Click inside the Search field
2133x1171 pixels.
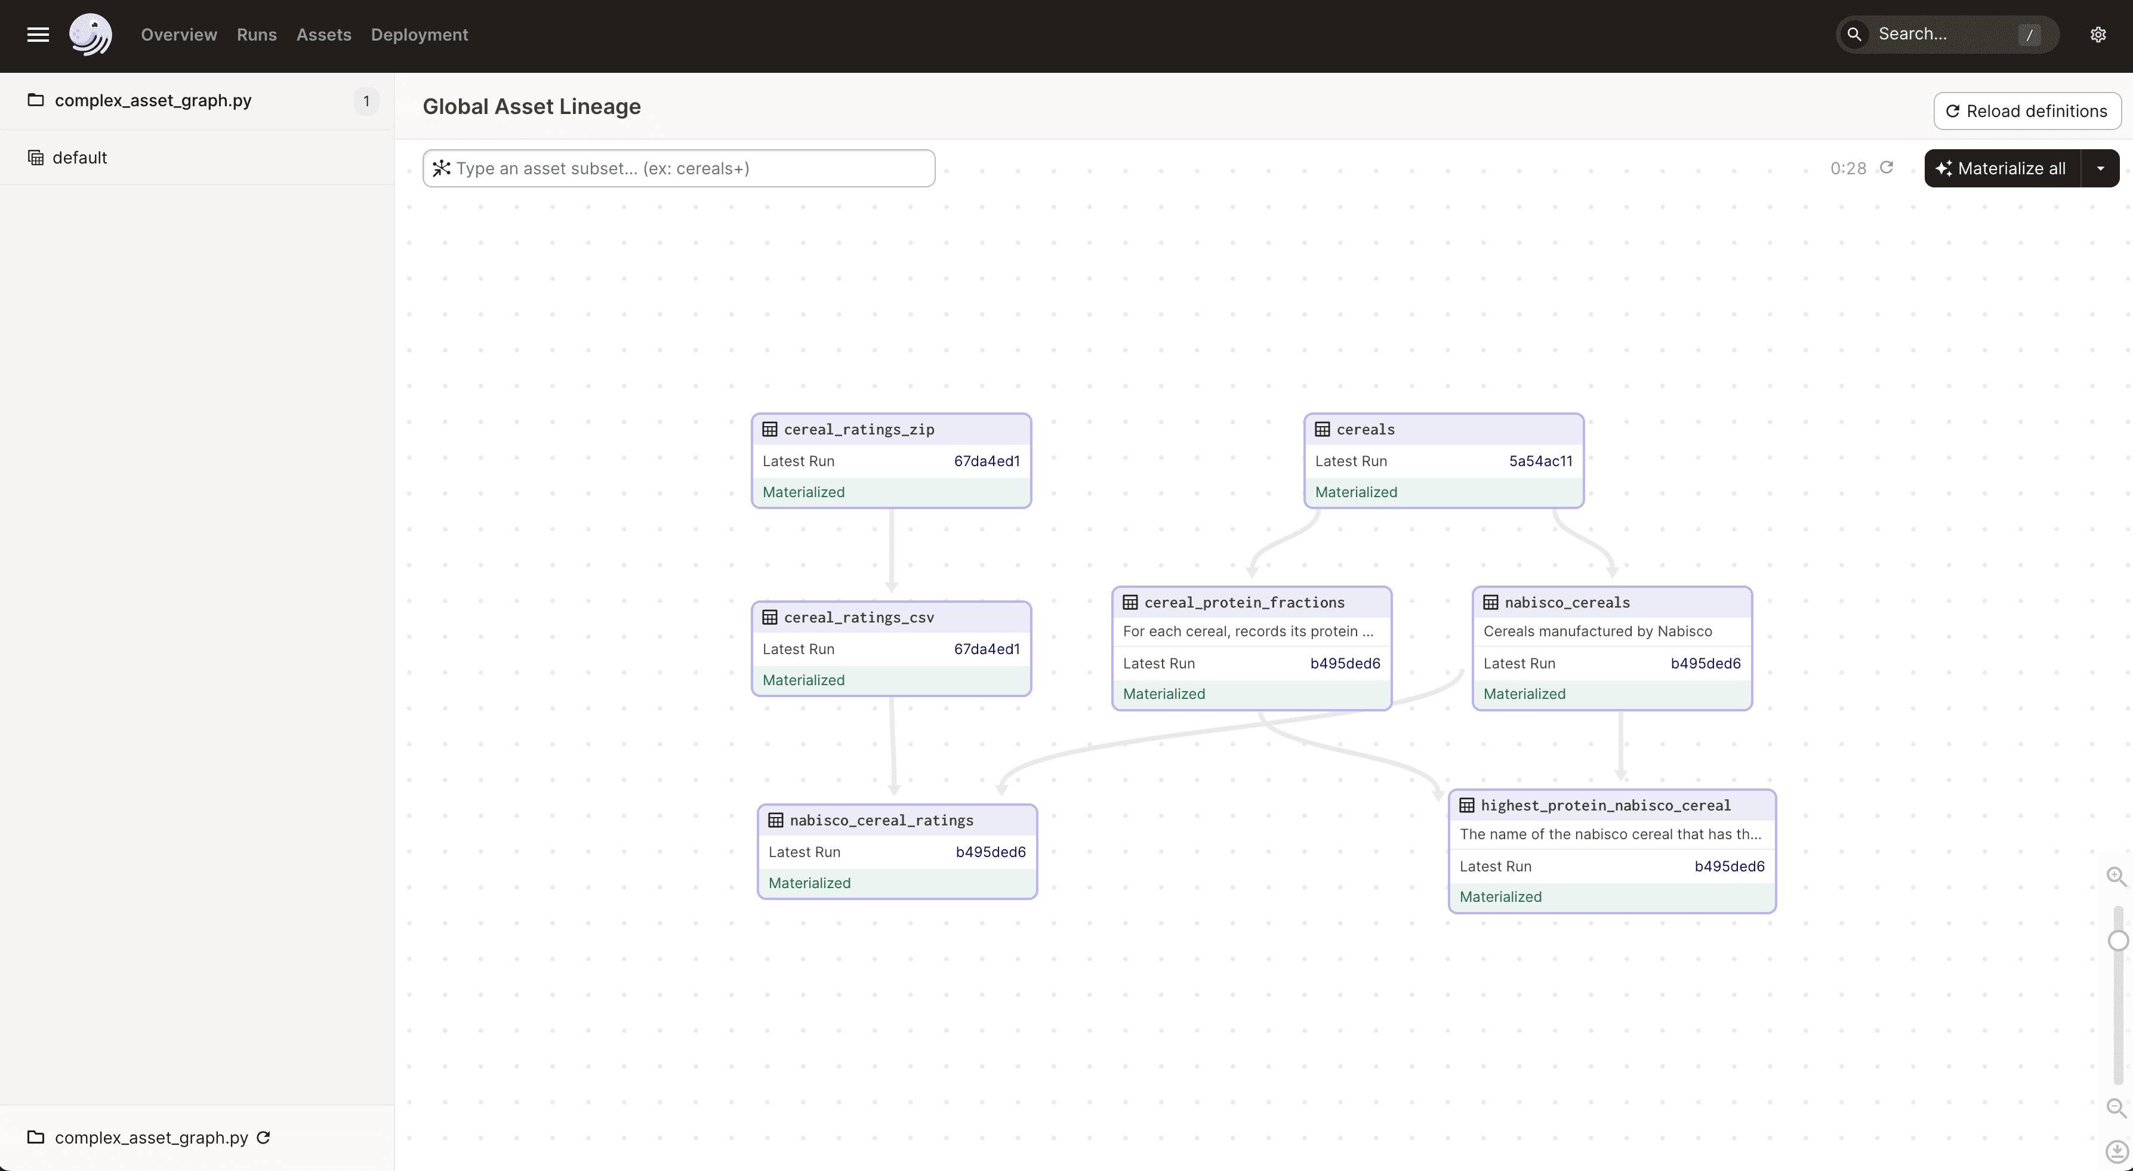pyautogui.click(x=1946, y=34)
